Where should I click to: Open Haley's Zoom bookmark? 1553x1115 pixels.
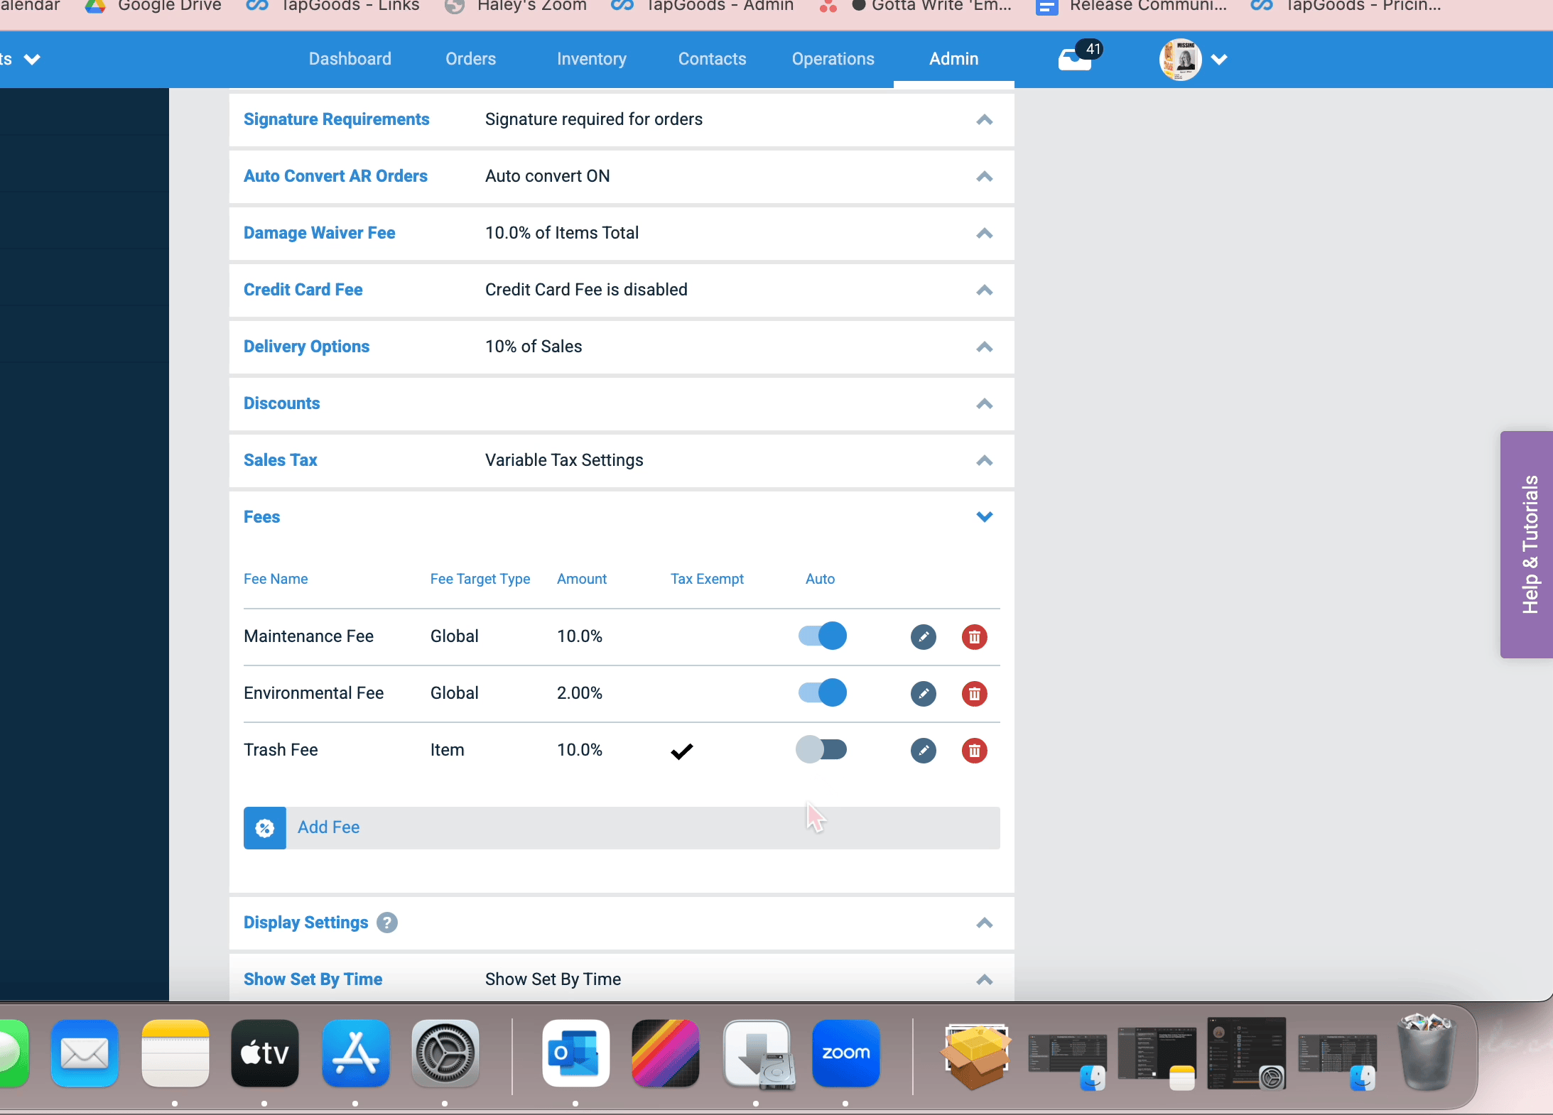516,6
